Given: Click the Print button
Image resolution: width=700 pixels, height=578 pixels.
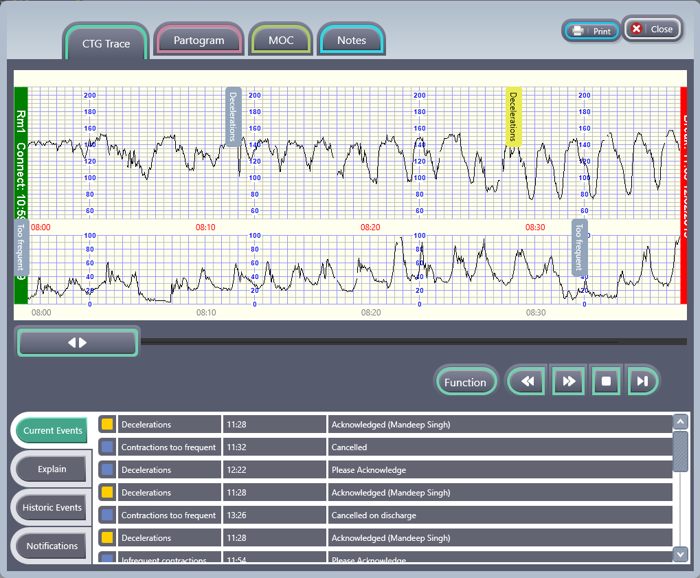Looking at the screenshot, I should (x=591, y=31).
